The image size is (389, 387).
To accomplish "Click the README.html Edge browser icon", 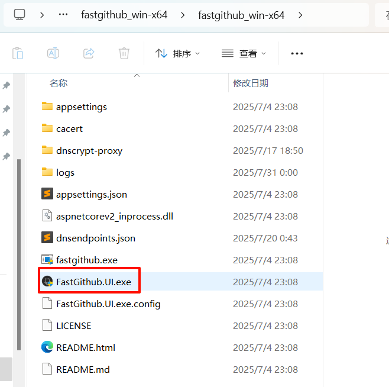I will (x=47, y=347).
